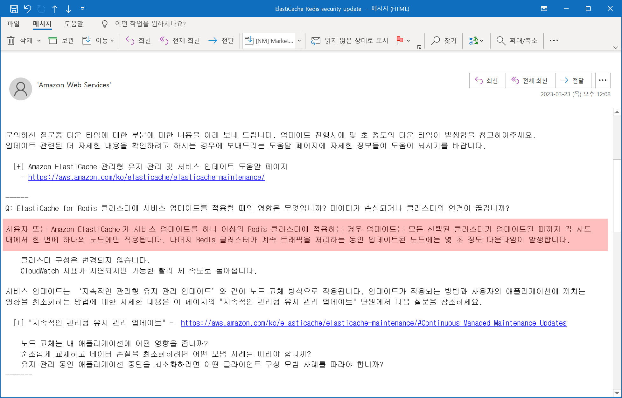The width and height of the screenshot is (622, 398).
Task: Go to next item with down arrow
Action: [68, 9]
